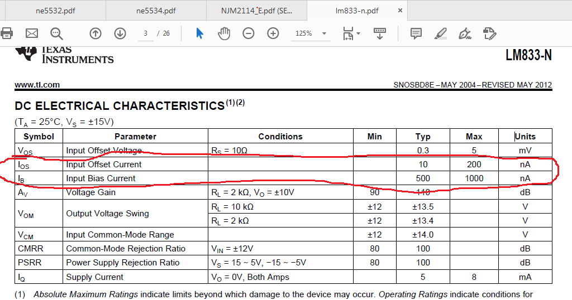This screenshot has height=300, width=572.
Task: Switch to the NJM2114_E.pdf tab
Action: pos(256,11)
